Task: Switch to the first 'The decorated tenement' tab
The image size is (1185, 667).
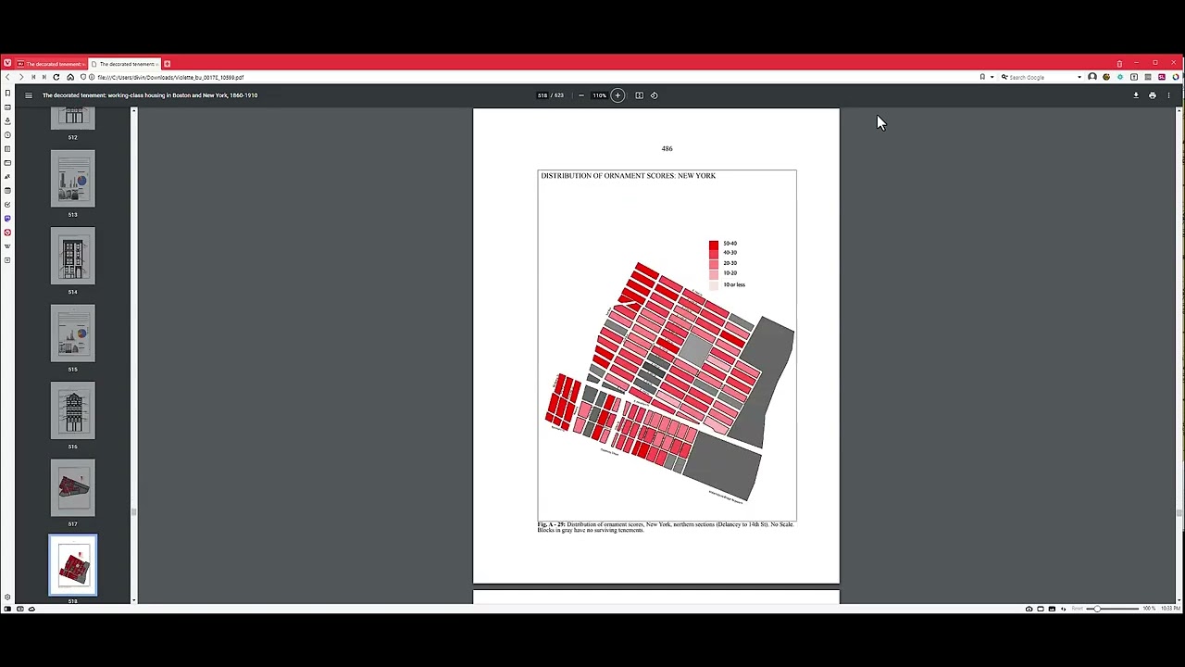Action: tap(51, 64)
